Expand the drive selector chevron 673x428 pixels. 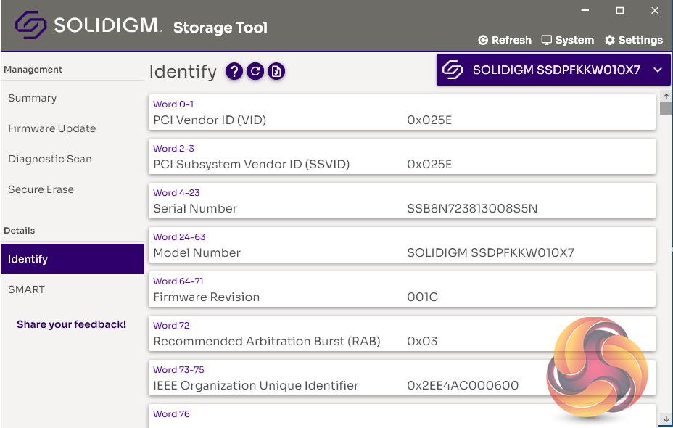click(x=658, y=70)
